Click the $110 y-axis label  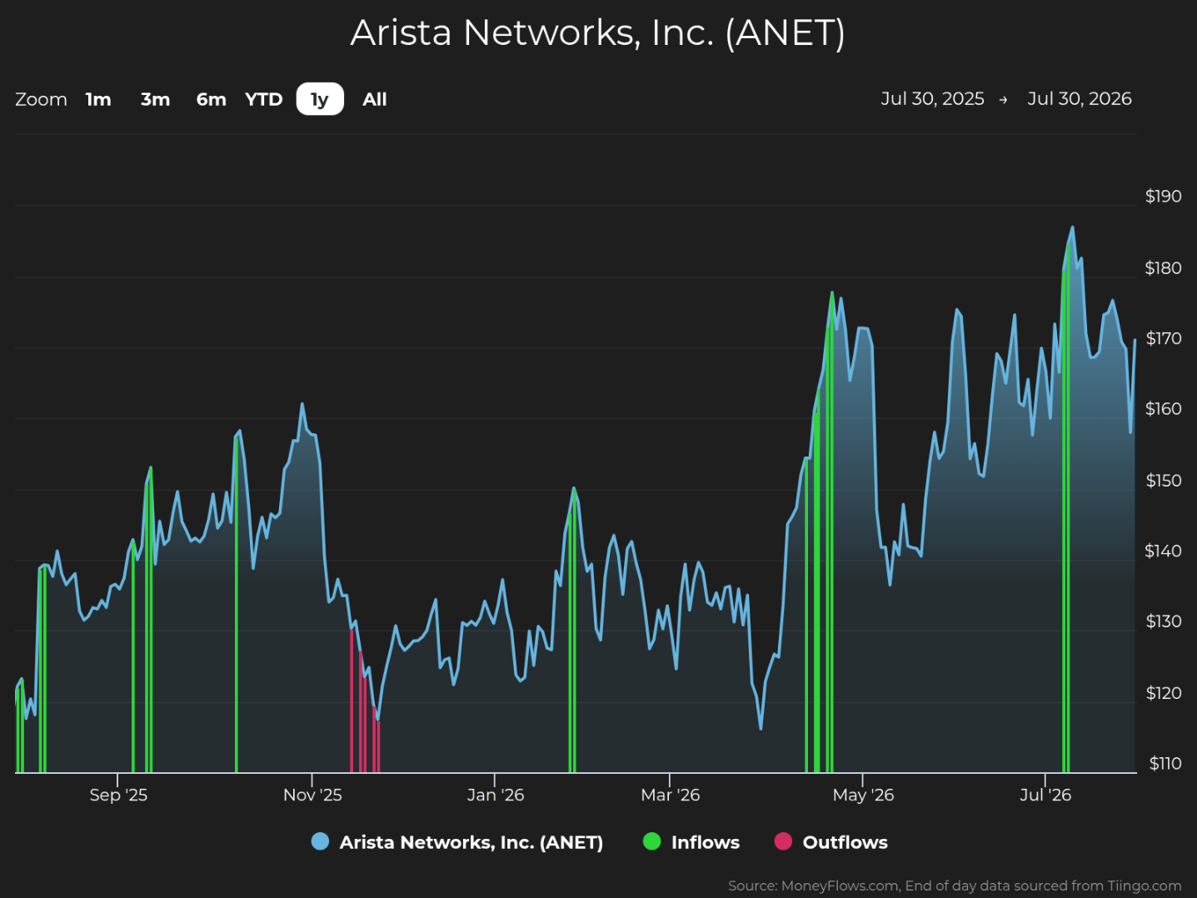(x=1165, y=764)
